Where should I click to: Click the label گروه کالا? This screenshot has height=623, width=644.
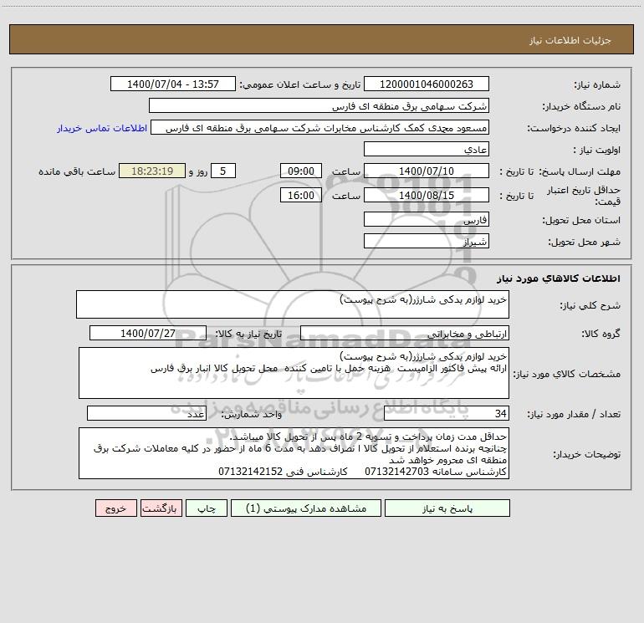(x=601, y=334)
